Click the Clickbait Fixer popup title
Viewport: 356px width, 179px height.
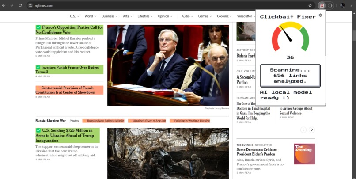pos(288,17)
